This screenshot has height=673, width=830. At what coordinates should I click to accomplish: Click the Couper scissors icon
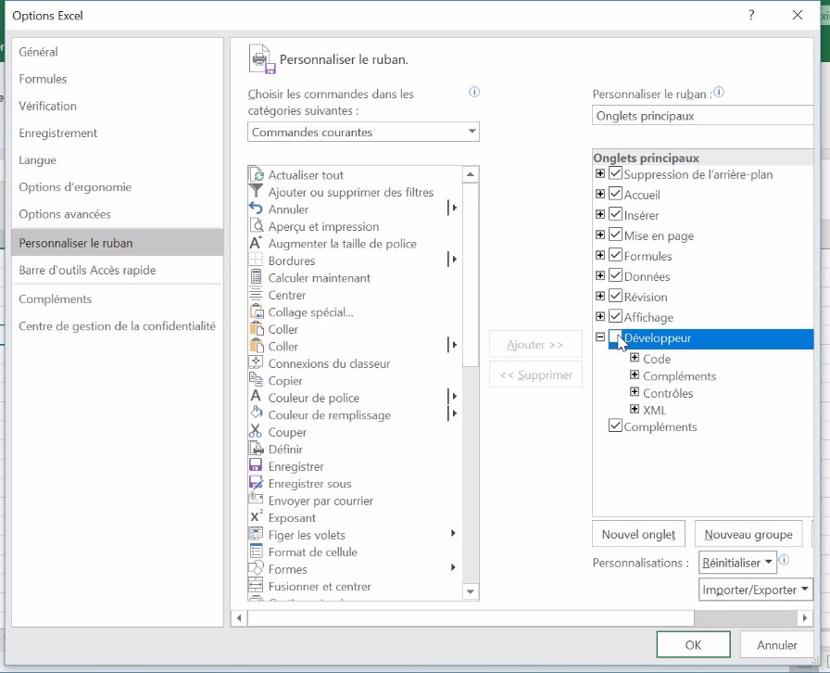[x=257, y=432]
